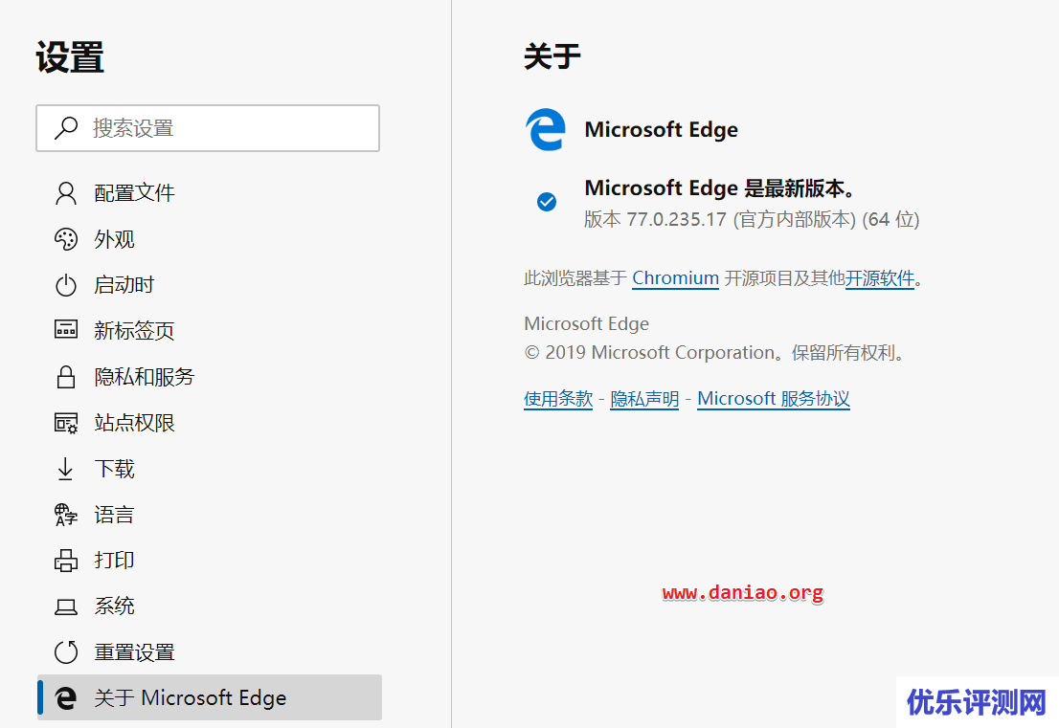Select 关于 Microsoft Edge sidebar item

(x=210, y=697)
